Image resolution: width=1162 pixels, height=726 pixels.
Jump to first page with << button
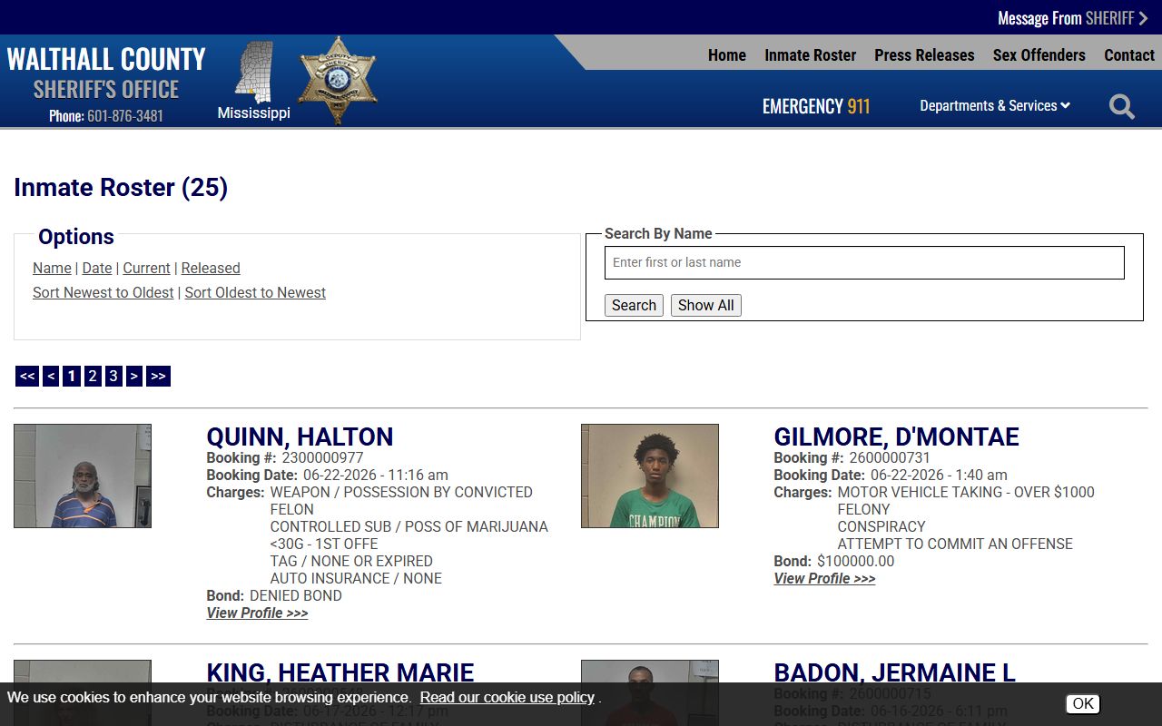pyautogui.click(x=27, y=376)
